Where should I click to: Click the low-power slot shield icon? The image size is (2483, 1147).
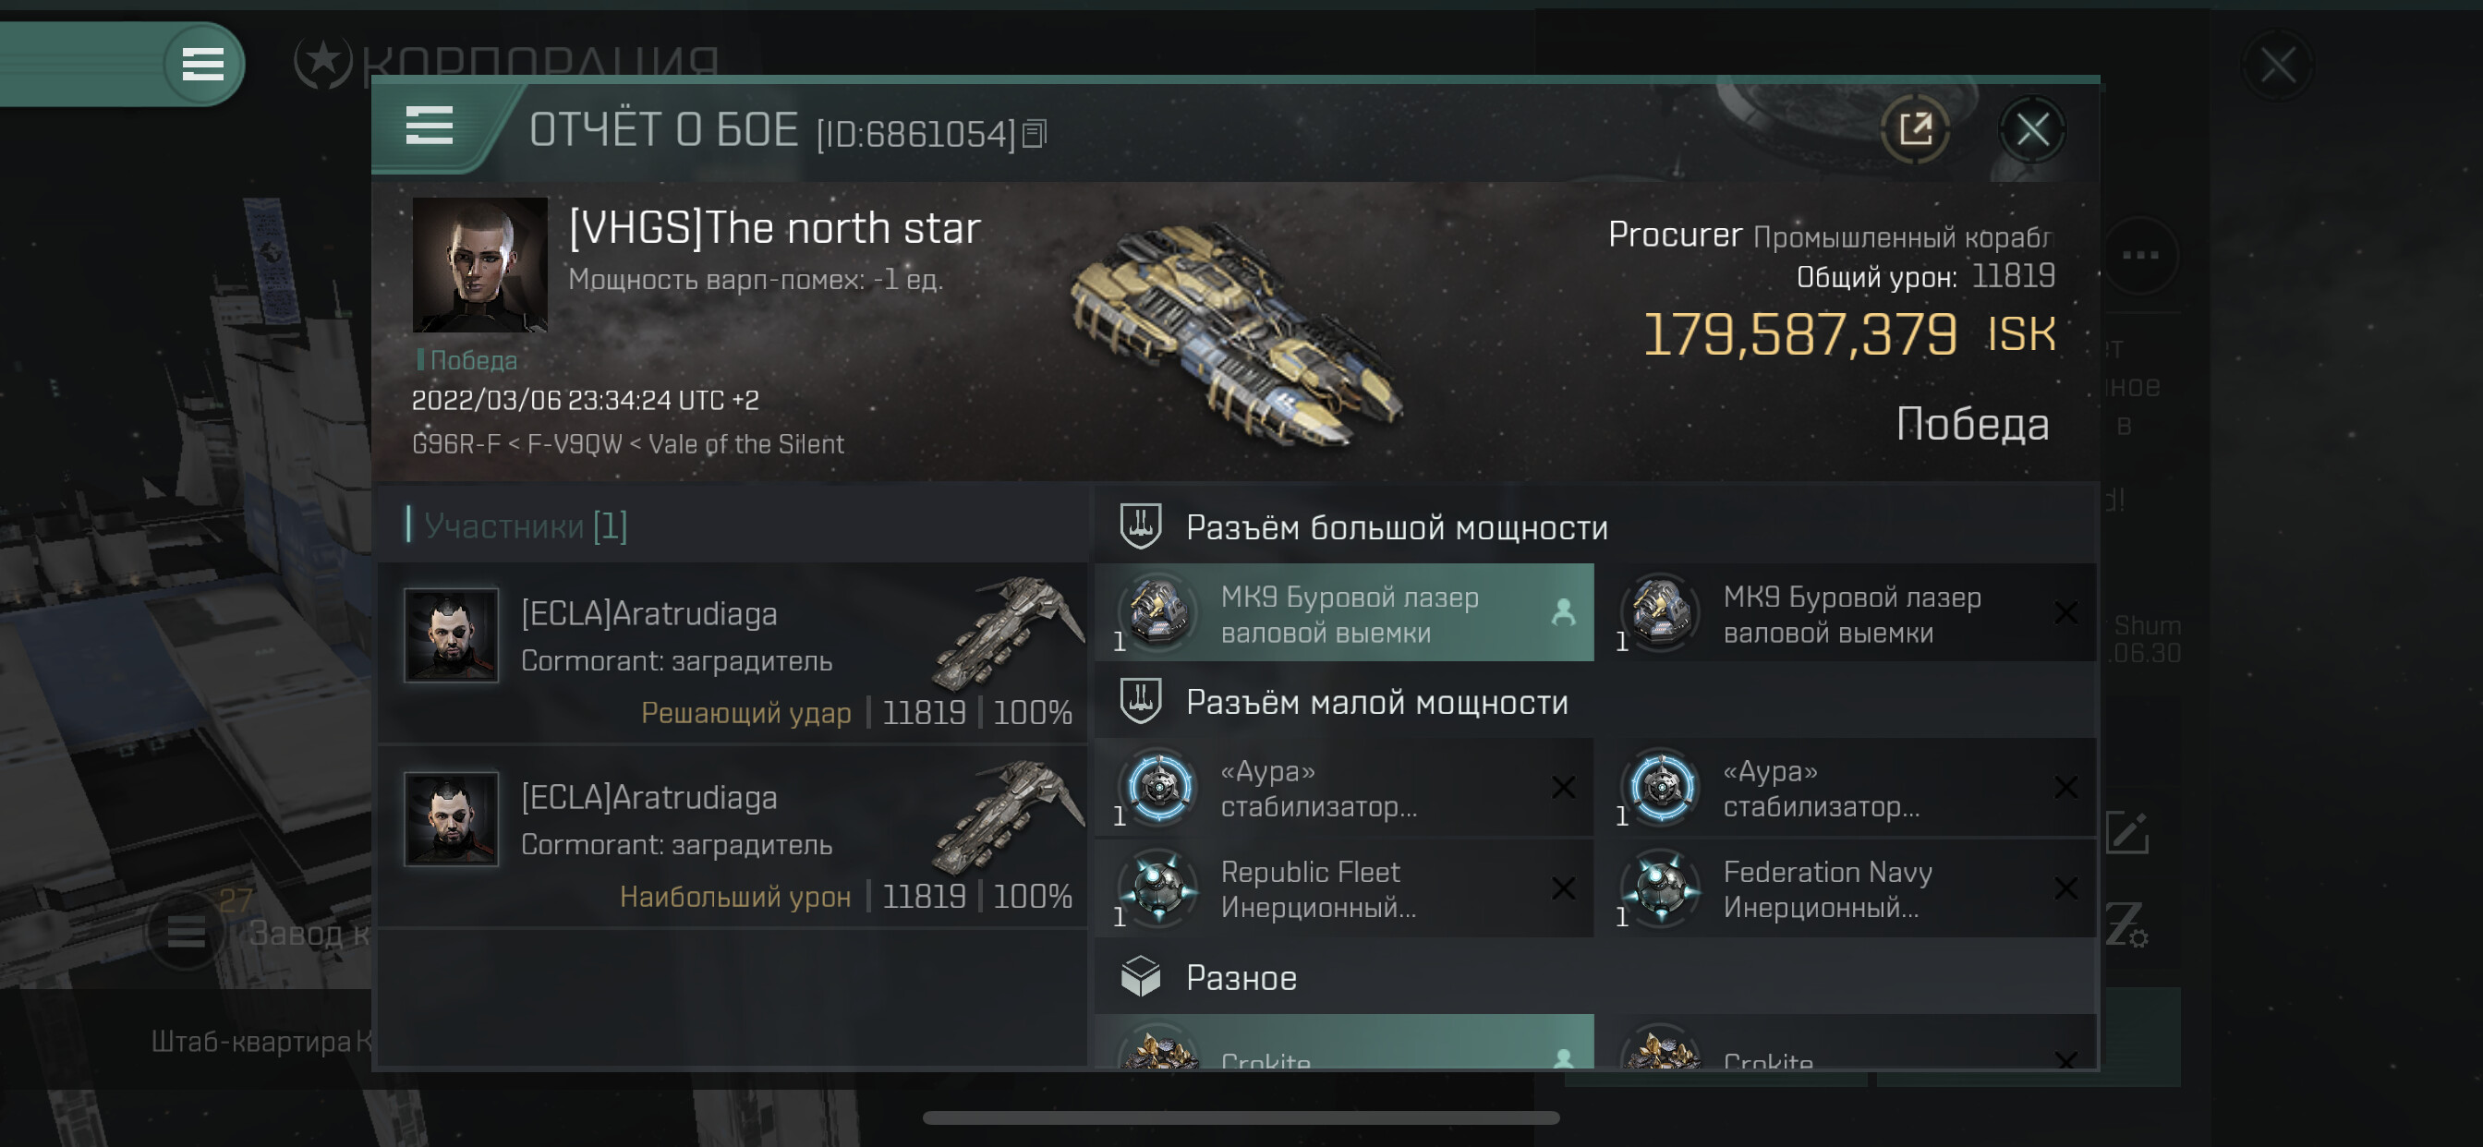tap(1140, 701)
